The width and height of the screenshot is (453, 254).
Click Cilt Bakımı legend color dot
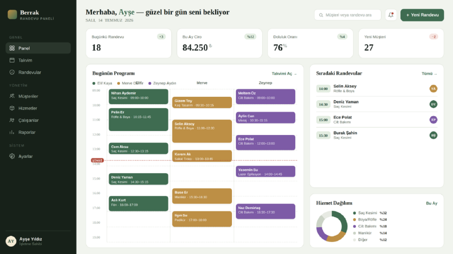pyautogui.click(x=355, y=226)
